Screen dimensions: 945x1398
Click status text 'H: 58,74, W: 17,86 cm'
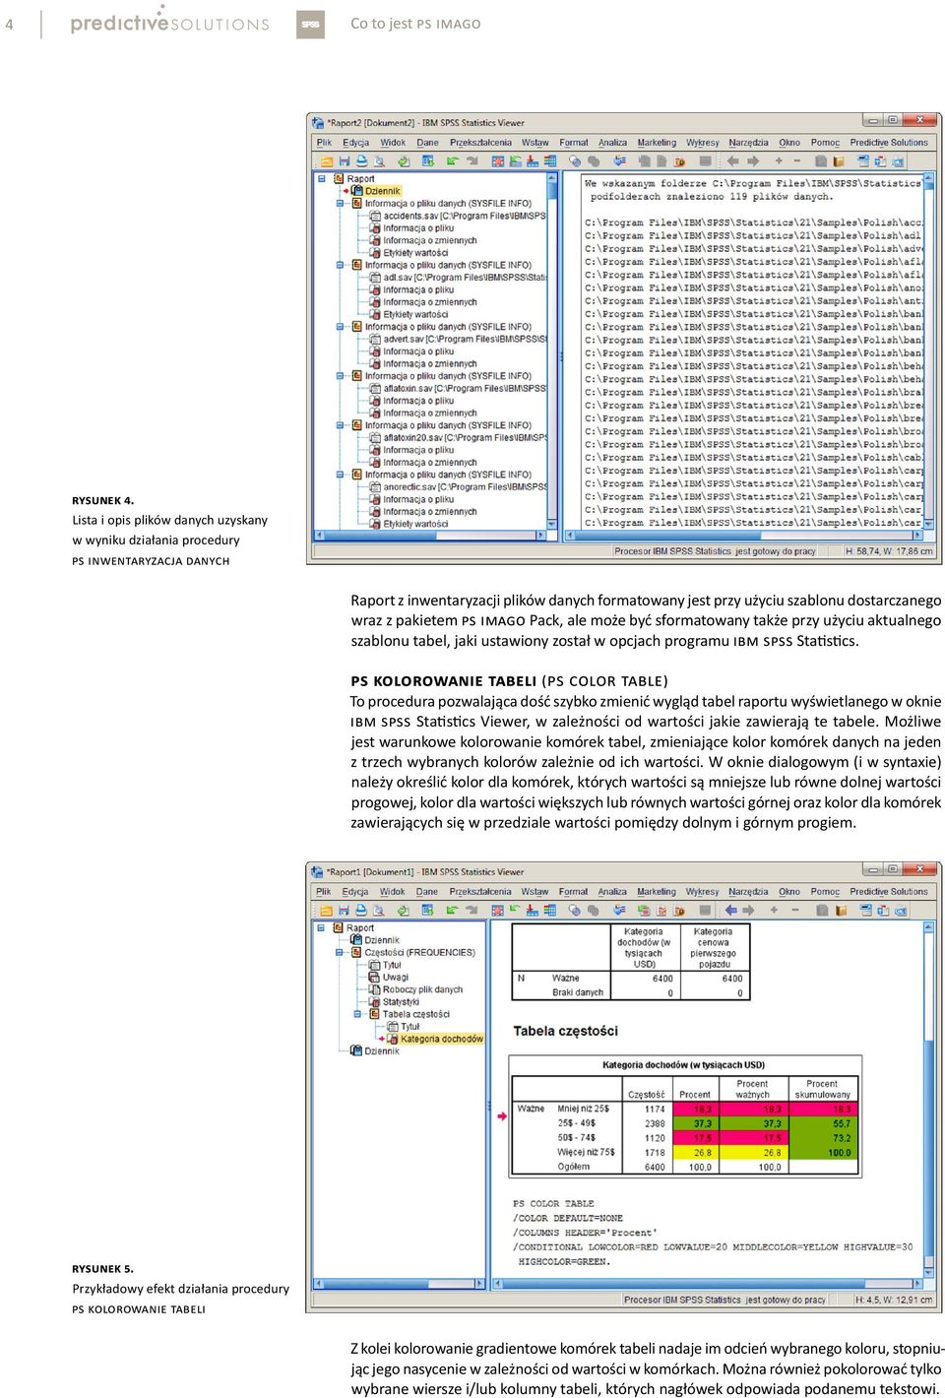(889, 551)
